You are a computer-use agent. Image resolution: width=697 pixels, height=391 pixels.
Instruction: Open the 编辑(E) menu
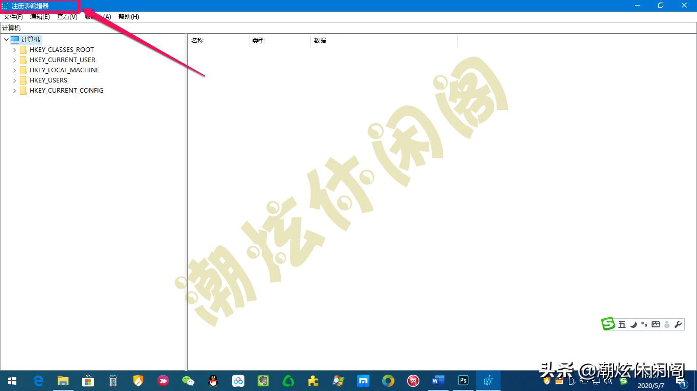[39, 16]
